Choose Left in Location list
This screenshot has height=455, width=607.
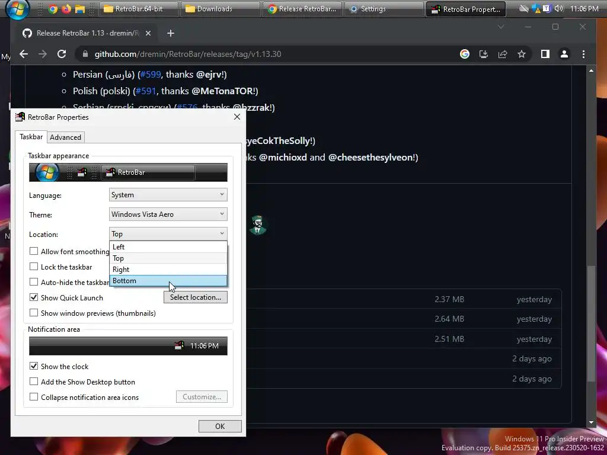[x=168, y=247]
